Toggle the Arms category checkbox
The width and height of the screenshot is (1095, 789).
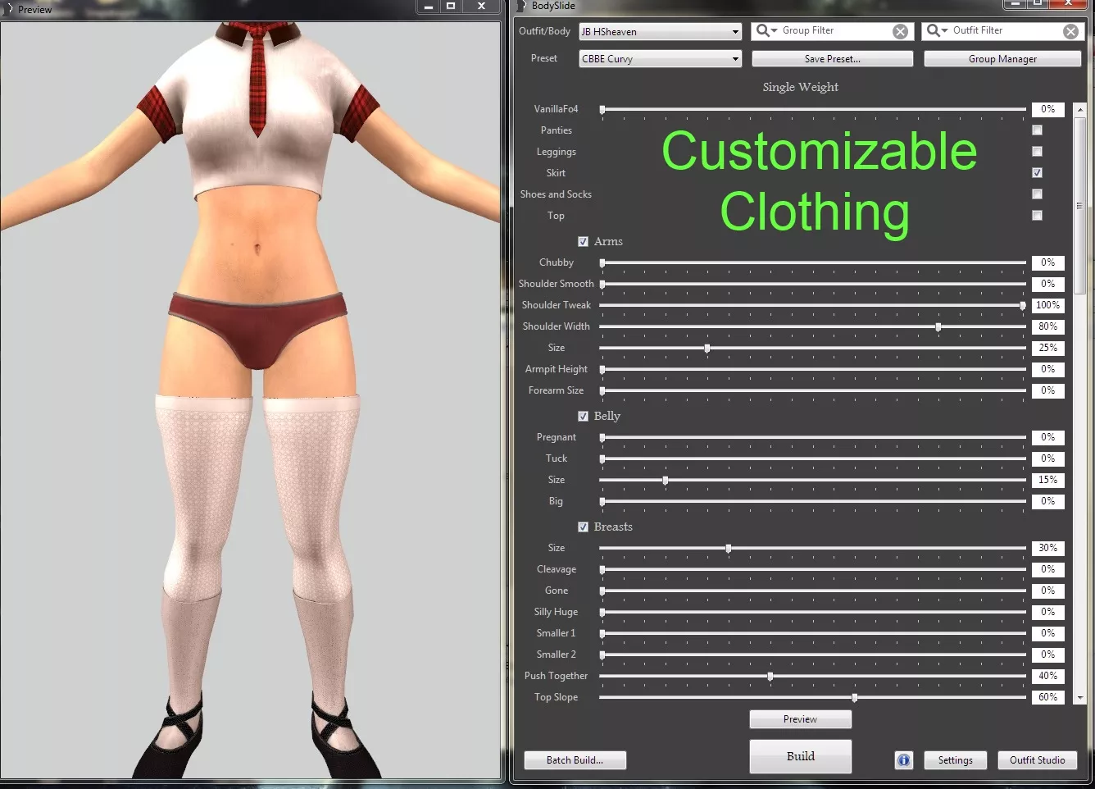pyautogui.click(x=583, y=241)
